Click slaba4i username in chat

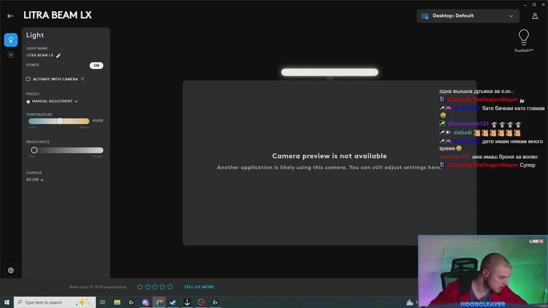click(x=462, y=133)
